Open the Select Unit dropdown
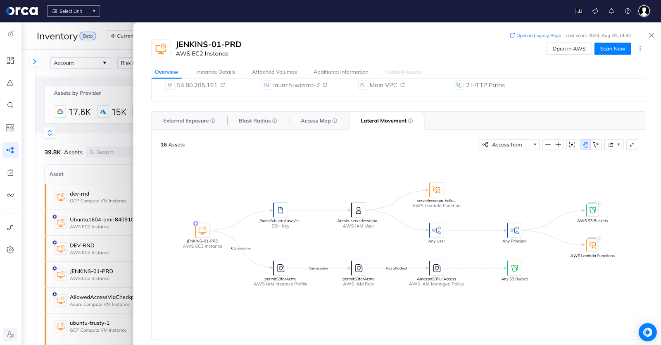Viewport: 661px width, 345px height. [x=74, y=11]
